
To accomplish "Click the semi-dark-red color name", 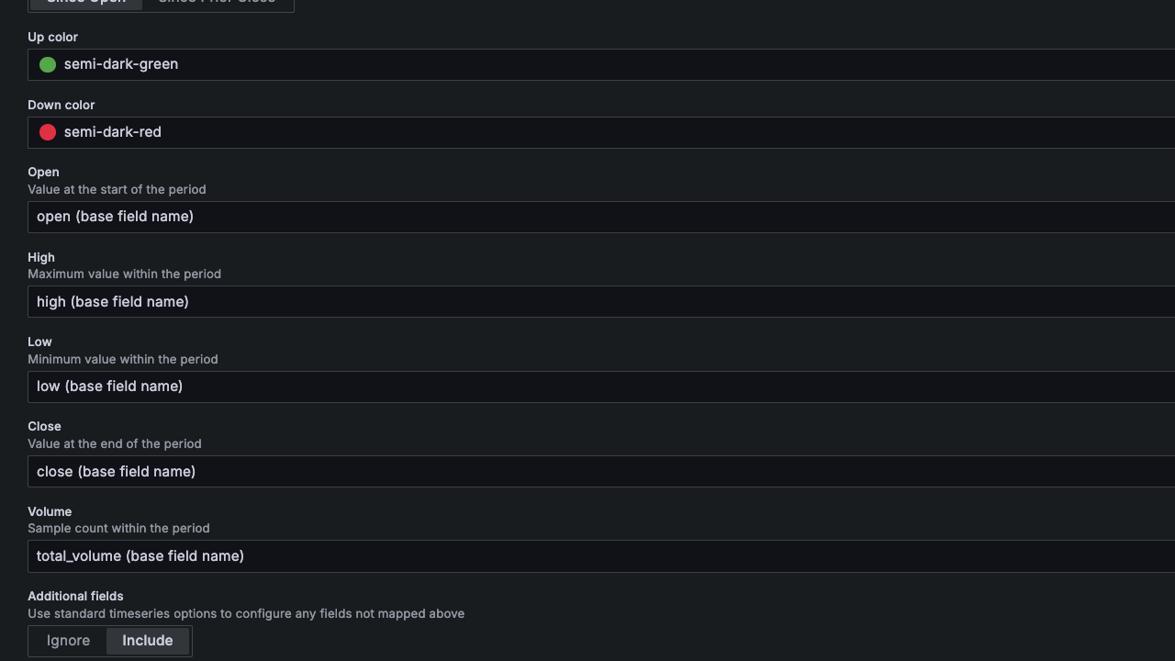I will [112, 132].
